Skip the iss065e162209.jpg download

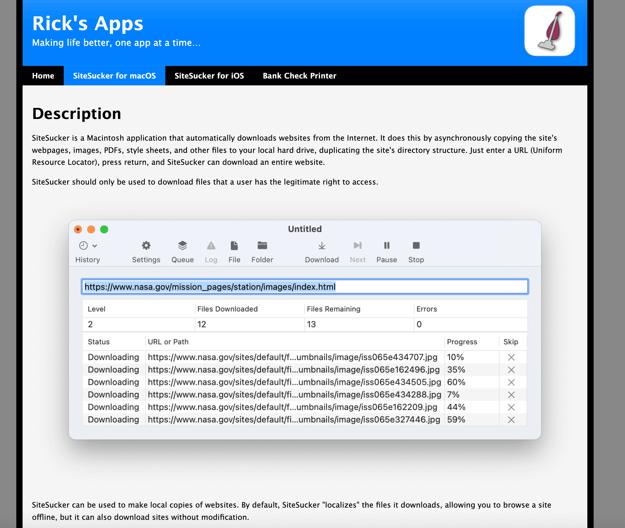click(x=511, y=407)
